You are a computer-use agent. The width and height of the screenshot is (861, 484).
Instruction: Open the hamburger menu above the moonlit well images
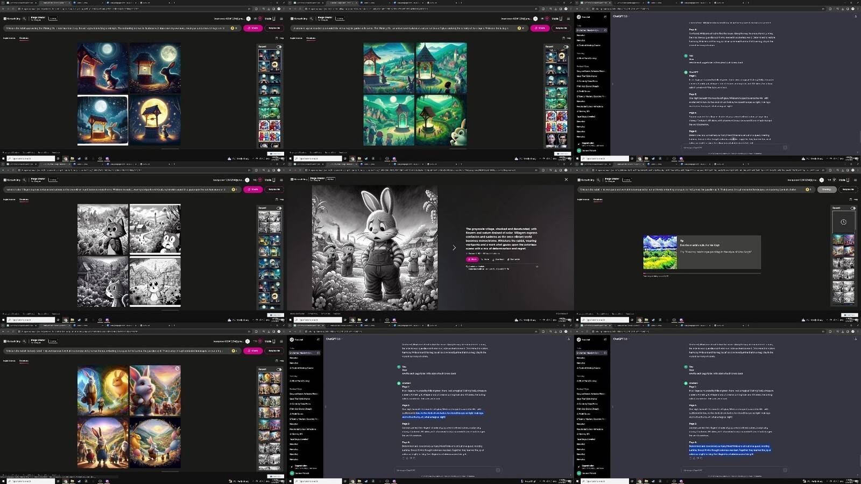[281, 19]
